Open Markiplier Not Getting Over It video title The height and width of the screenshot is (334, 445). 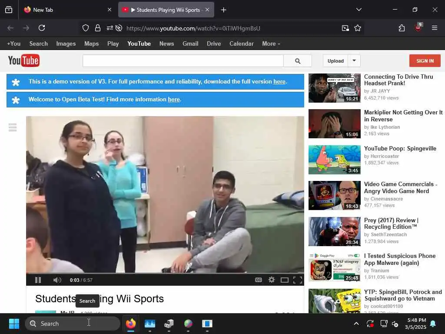403,116
